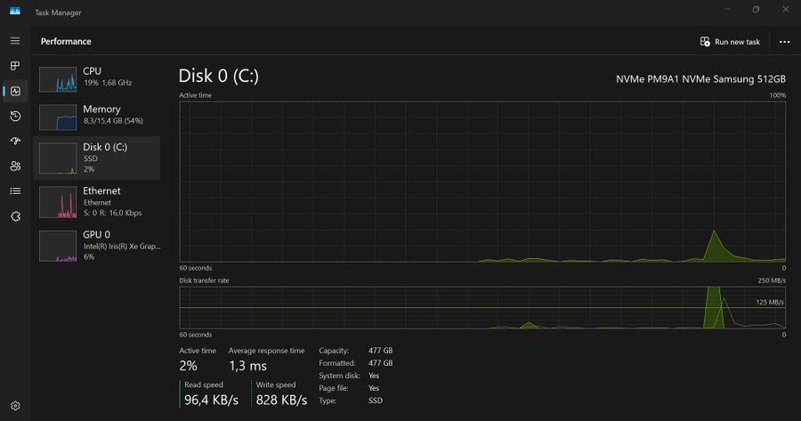
Task: Click the Disk transfer rate graph
Action: [482, 307]
